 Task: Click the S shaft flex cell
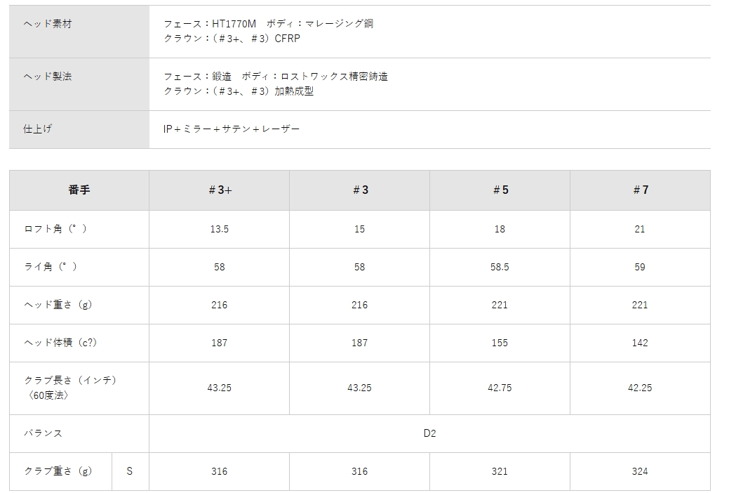pyautogui.click(x=130, y=471)
